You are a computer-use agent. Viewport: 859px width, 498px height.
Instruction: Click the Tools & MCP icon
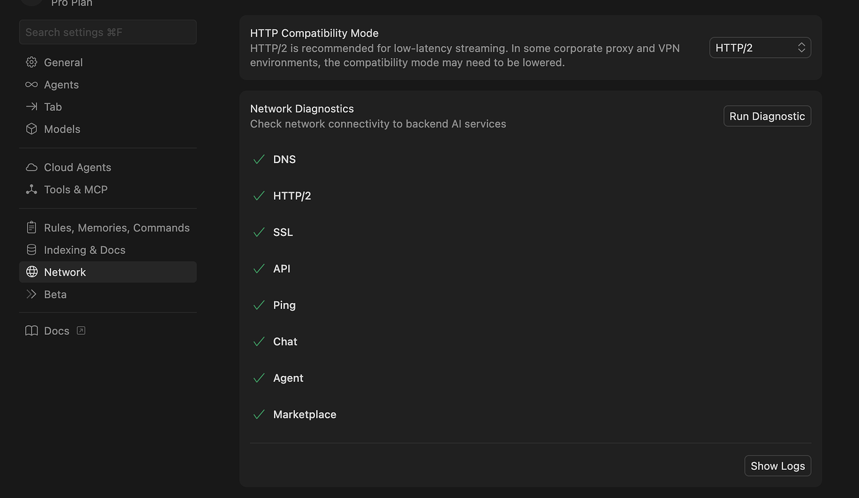(x=31, y=189)
